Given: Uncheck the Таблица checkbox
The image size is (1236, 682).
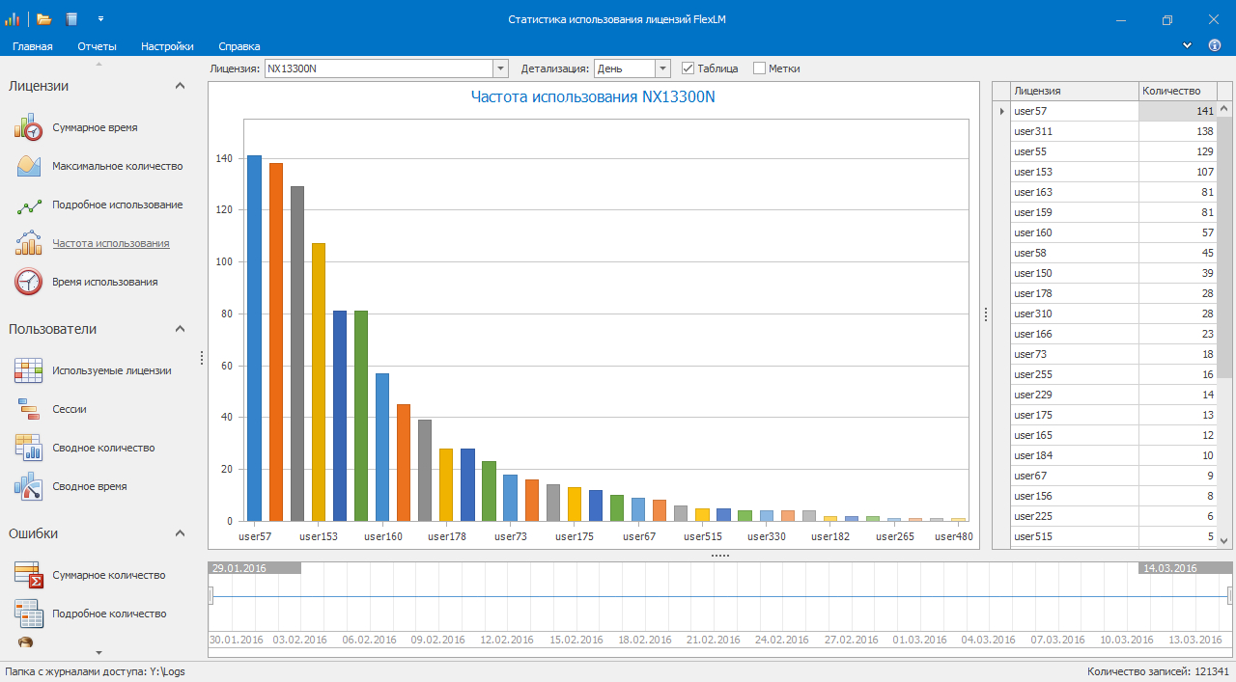Looking at the screenshot, I should [x=688, y=68].
